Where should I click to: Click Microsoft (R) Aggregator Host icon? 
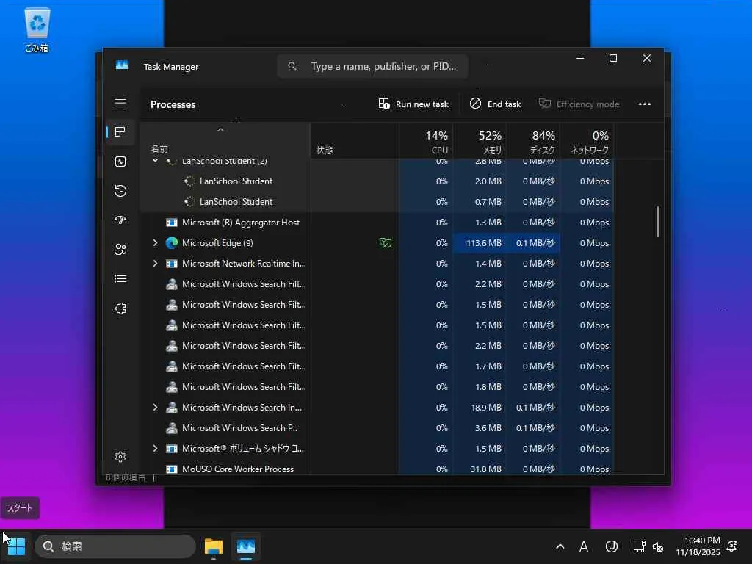tap(171, 223)
